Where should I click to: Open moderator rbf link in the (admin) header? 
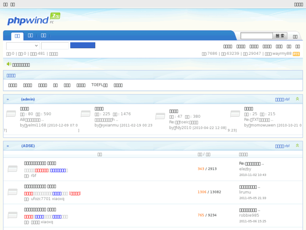[287, 99]
